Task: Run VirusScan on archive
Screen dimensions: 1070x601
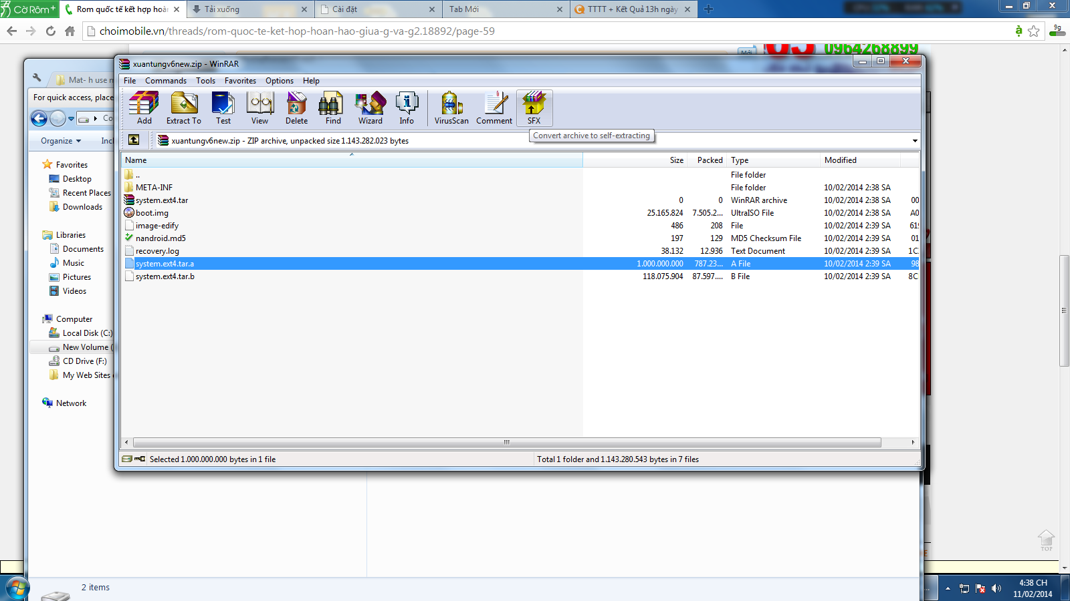Action: click(451, 108)
